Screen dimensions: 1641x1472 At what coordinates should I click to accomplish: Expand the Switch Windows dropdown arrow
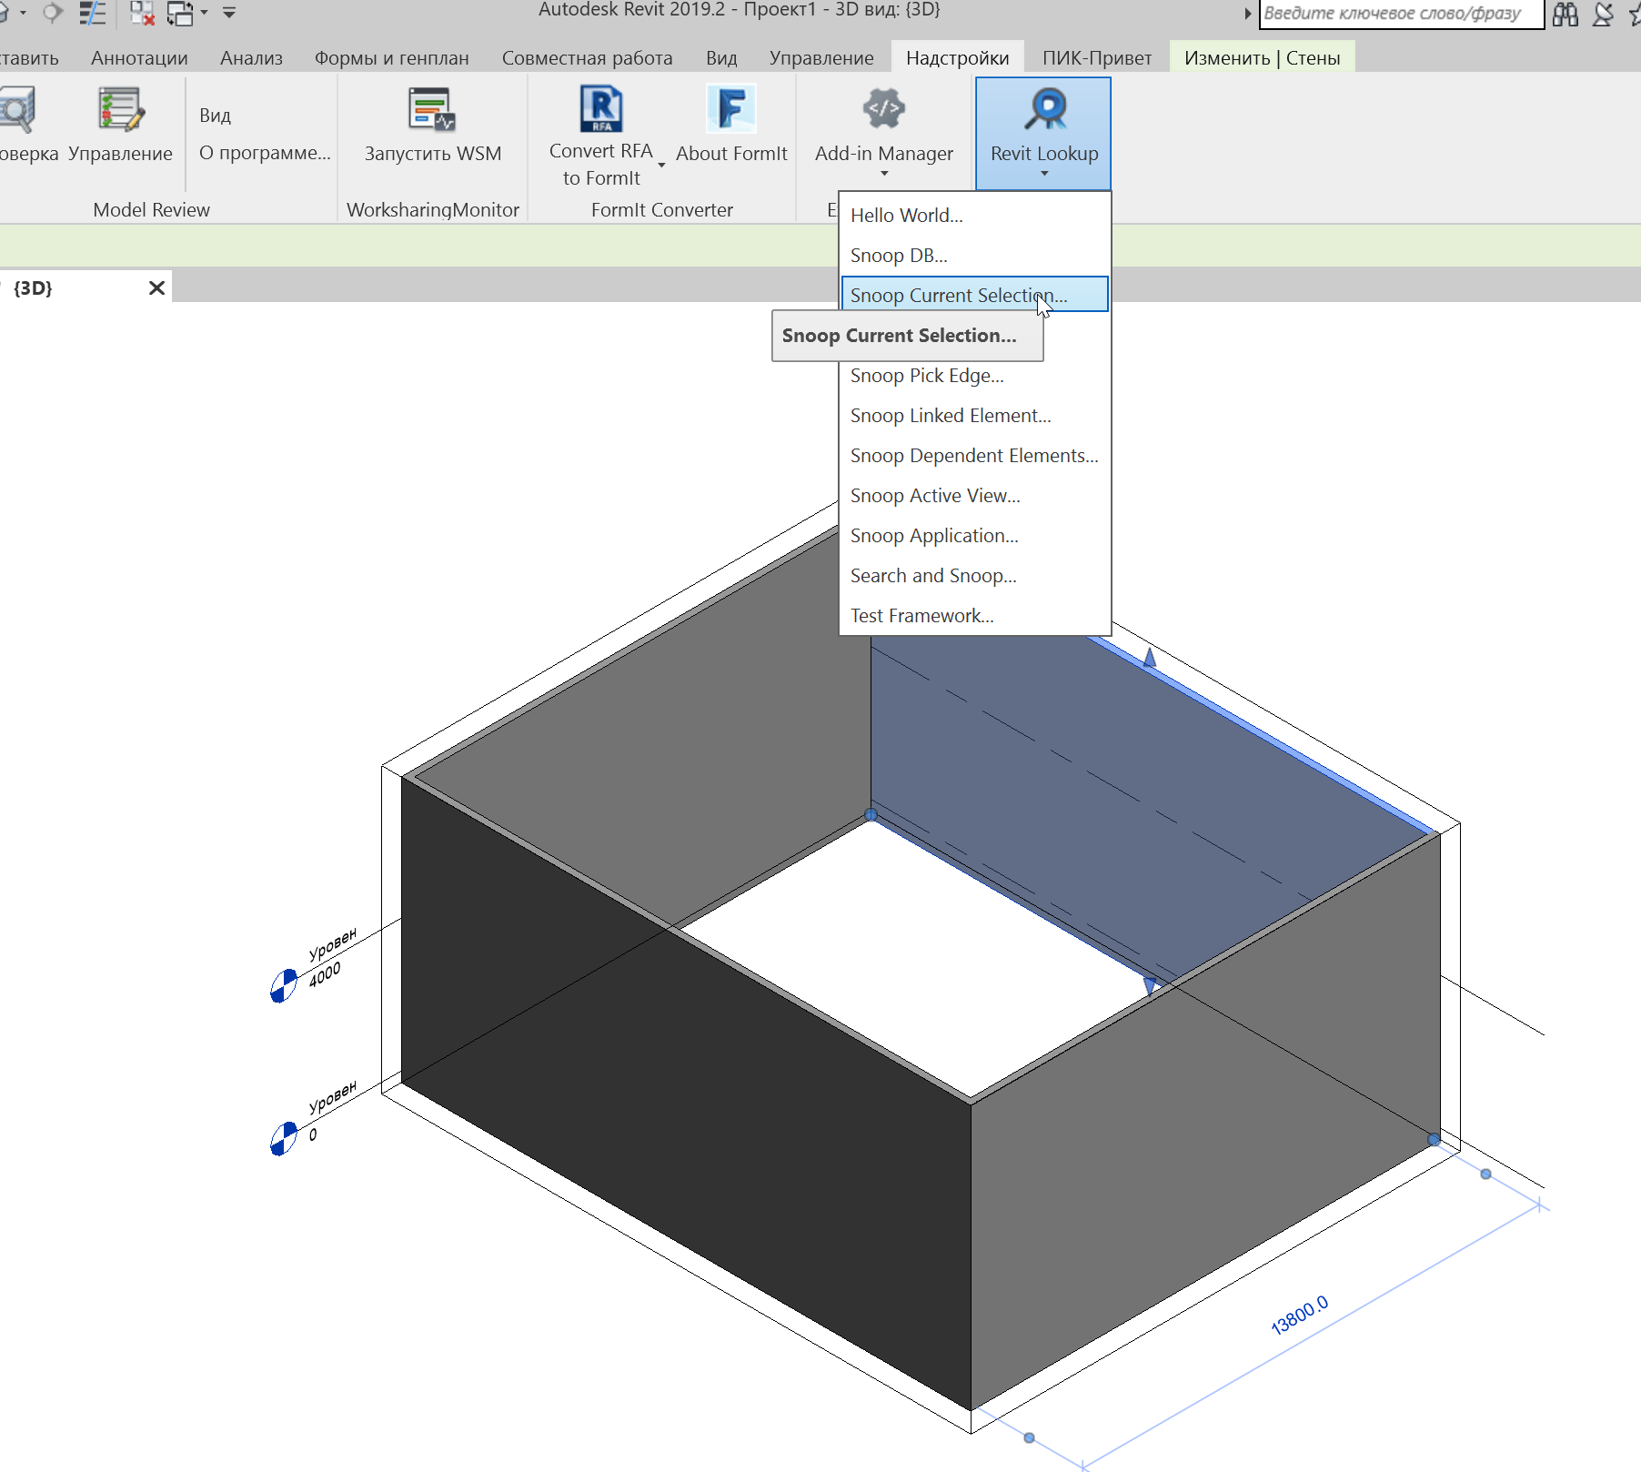pyautogui.click(x=204, y=13)
